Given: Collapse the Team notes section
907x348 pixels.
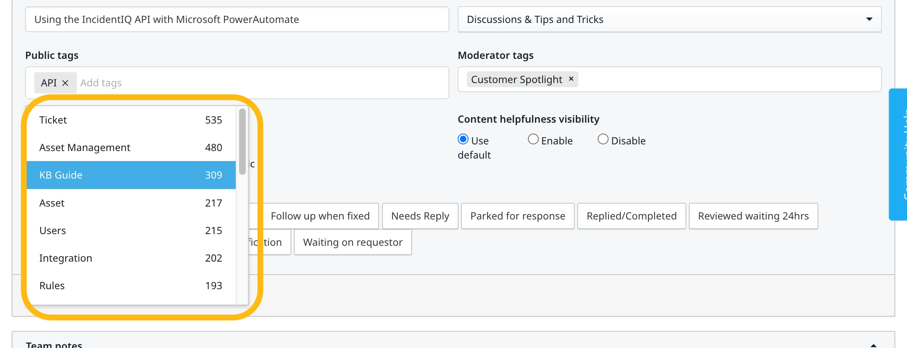Looking at the screenshot, I should [x=873, y=345].
